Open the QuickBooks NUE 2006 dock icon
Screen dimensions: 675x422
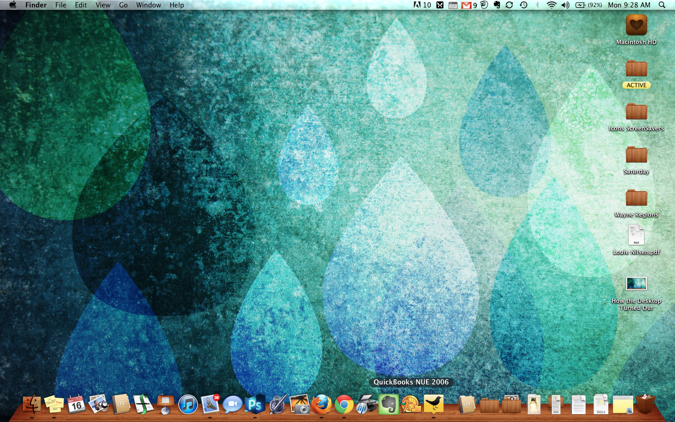[411, 404]
